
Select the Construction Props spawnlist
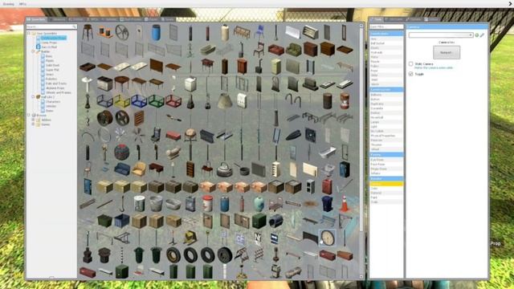54,38
